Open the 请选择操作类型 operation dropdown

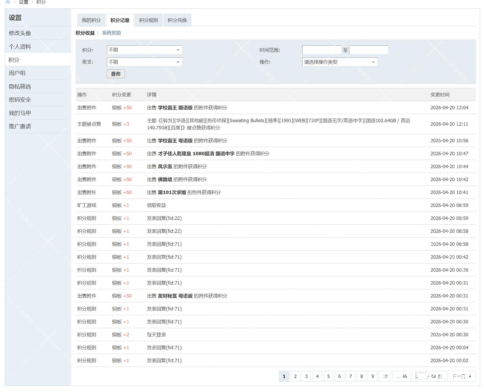tap(339, 62)
